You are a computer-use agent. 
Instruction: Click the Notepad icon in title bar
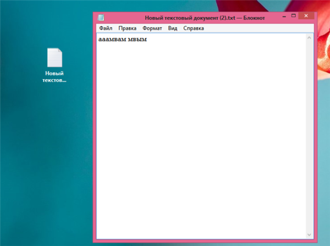(x=101, y=18)
